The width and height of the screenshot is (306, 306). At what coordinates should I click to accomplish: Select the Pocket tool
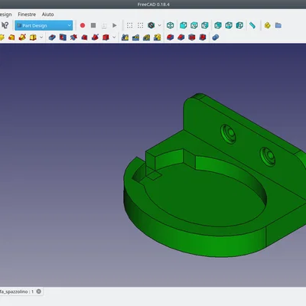[x=52, y=37]
